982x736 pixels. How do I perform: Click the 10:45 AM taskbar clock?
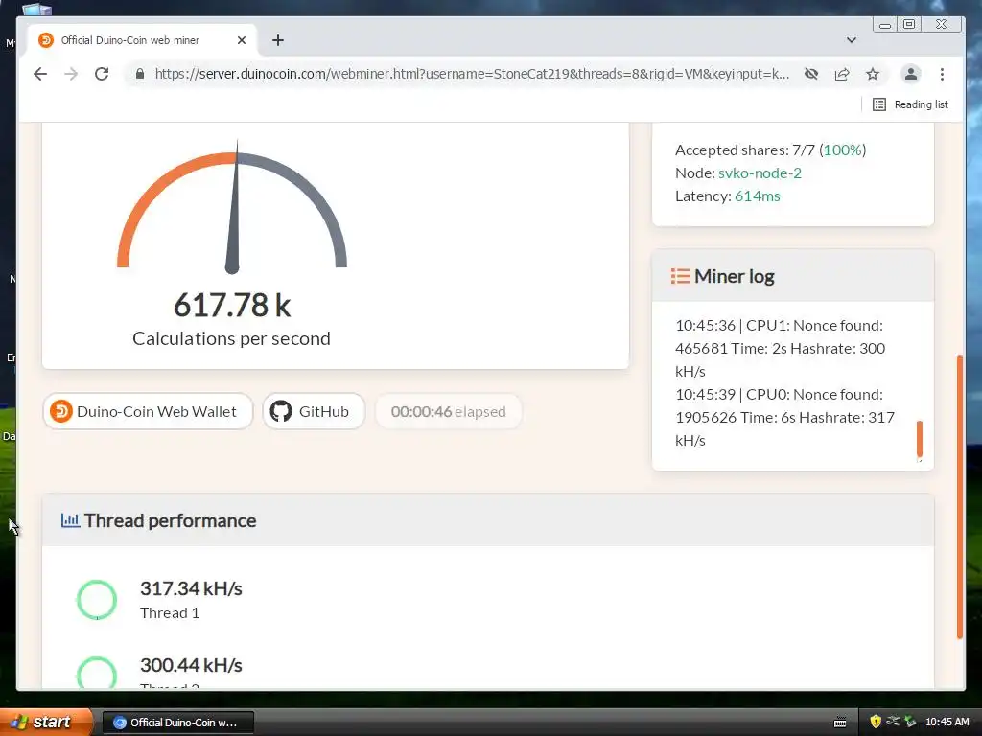click(947, 722)
